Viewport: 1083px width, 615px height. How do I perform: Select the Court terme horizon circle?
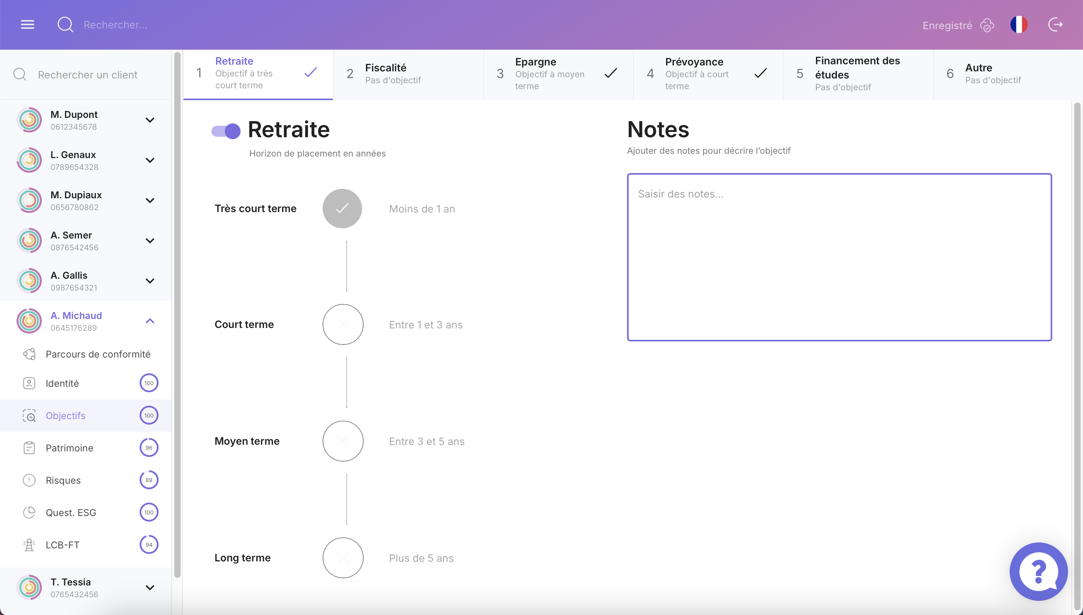pyautogui.click(x=343, y=324)
